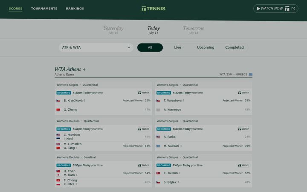The image size is (307, 192).
Task: Click S. Bejlek player name
Action: coord(170,182)
